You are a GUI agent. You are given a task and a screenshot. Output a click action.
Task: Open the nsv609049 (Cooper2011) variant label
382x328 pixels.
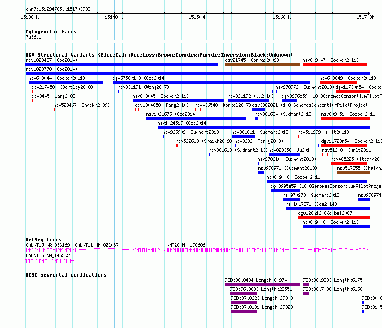click(x=348, y=78)
